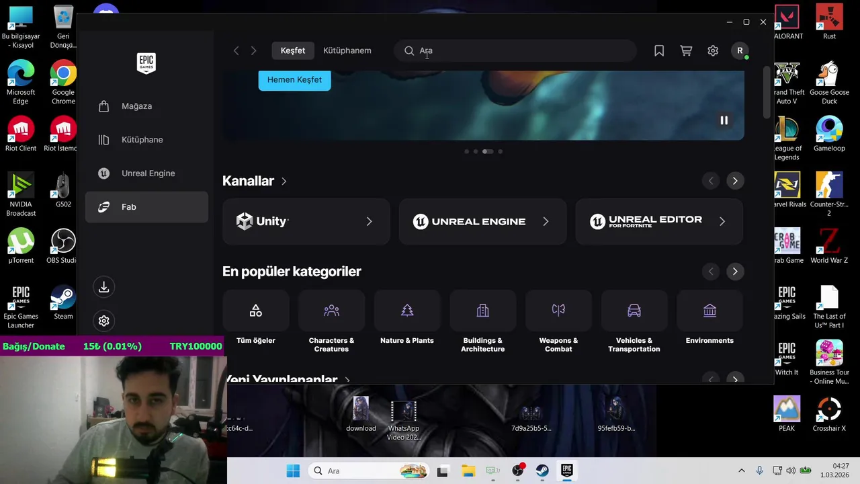The height and width of the screenshot is (484, 860).
Task: Open Windows Start menu
Action: point(293,471)
